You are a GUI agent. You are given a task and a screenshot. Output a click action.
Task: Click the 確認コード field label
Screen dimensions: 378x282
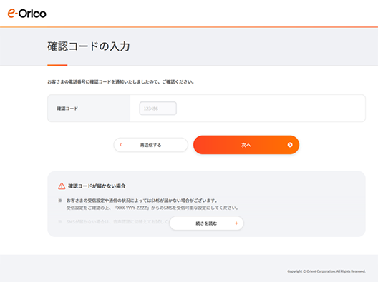(67, 109)
